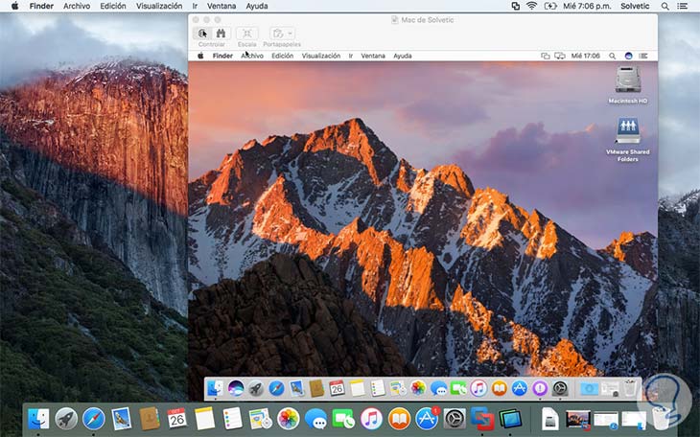
Task: Click the Portapapeles clipboard icon
Action: coord(278,34)
